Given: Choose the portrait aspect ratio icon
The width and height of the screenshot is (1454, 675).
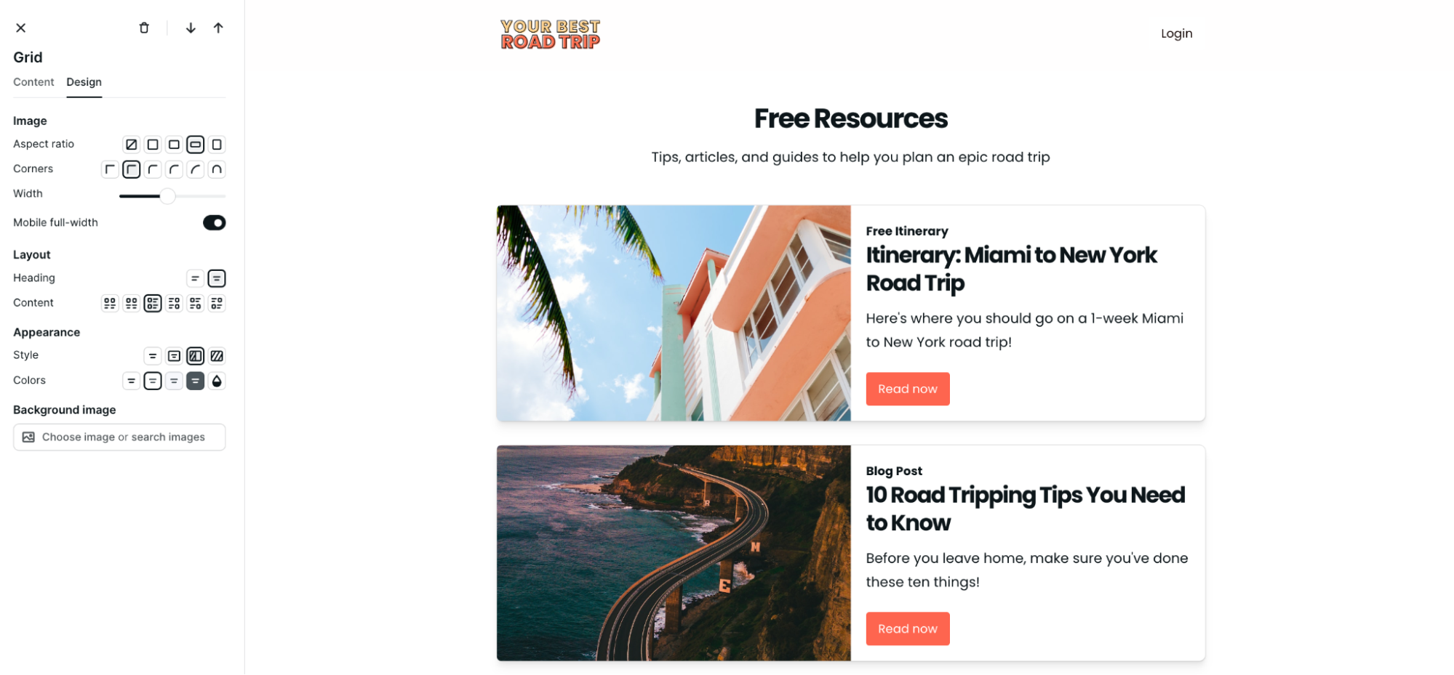Looking at the screenshot, I should coord(217,145).
